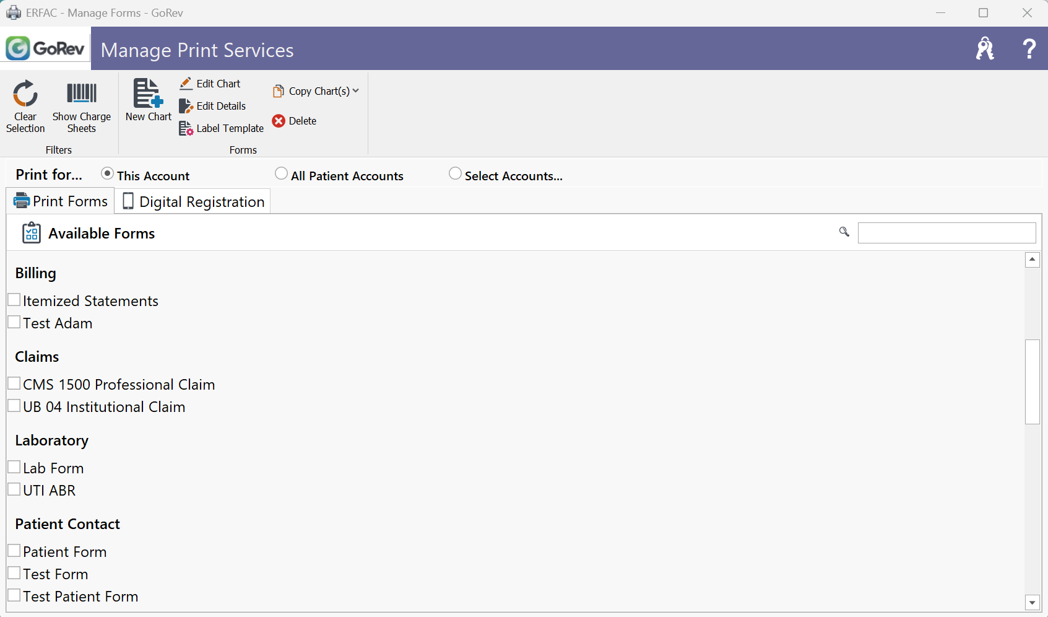Create a New Chart
The image size is (1048, 617).
coord(148,94)
